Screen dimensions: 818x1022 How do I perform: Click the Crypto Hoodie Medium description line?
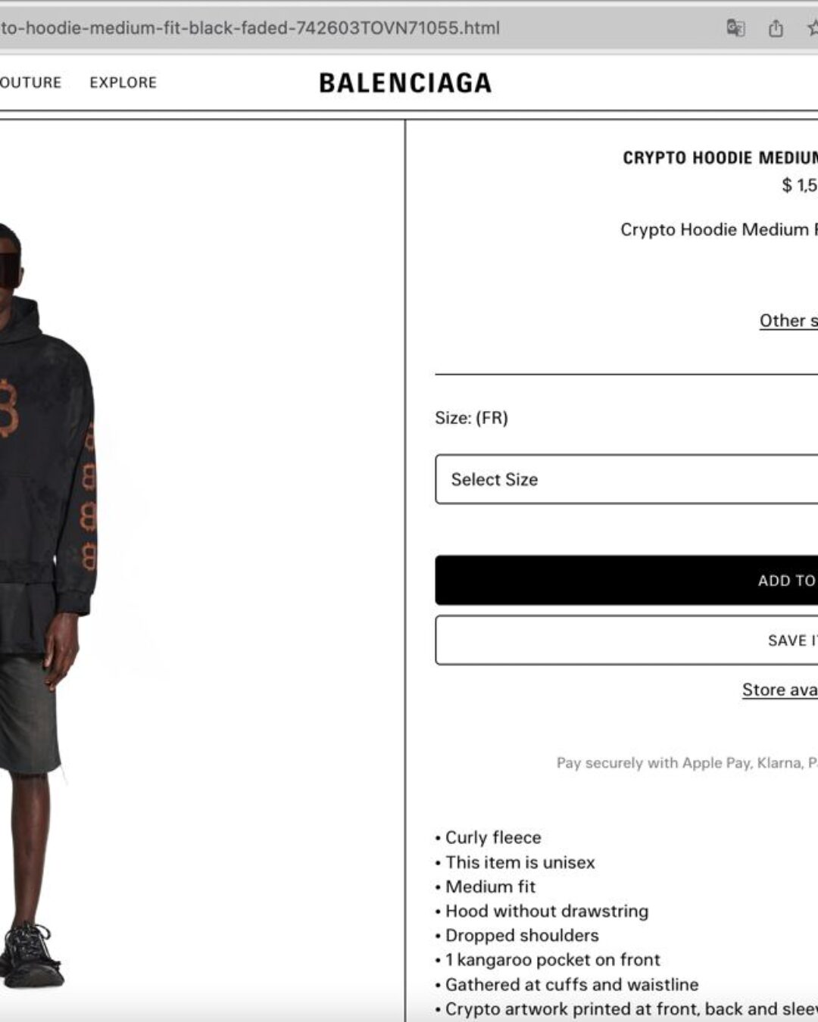pyautogui.click(x=719, y=229)
